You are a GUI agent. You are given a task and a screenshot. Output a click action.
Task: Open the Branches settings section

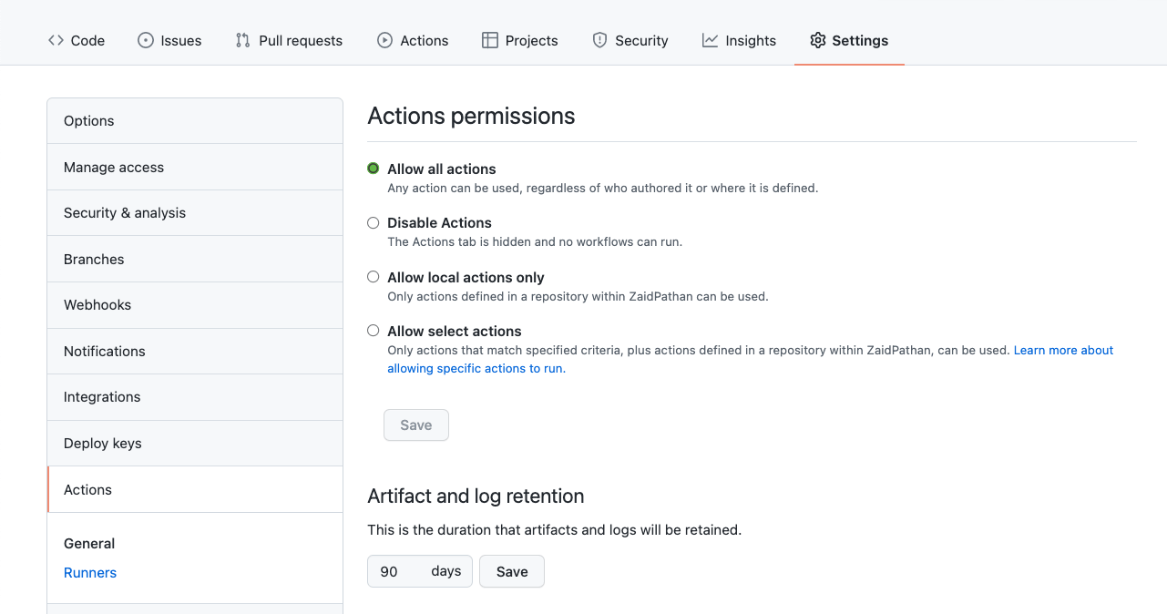94,260
